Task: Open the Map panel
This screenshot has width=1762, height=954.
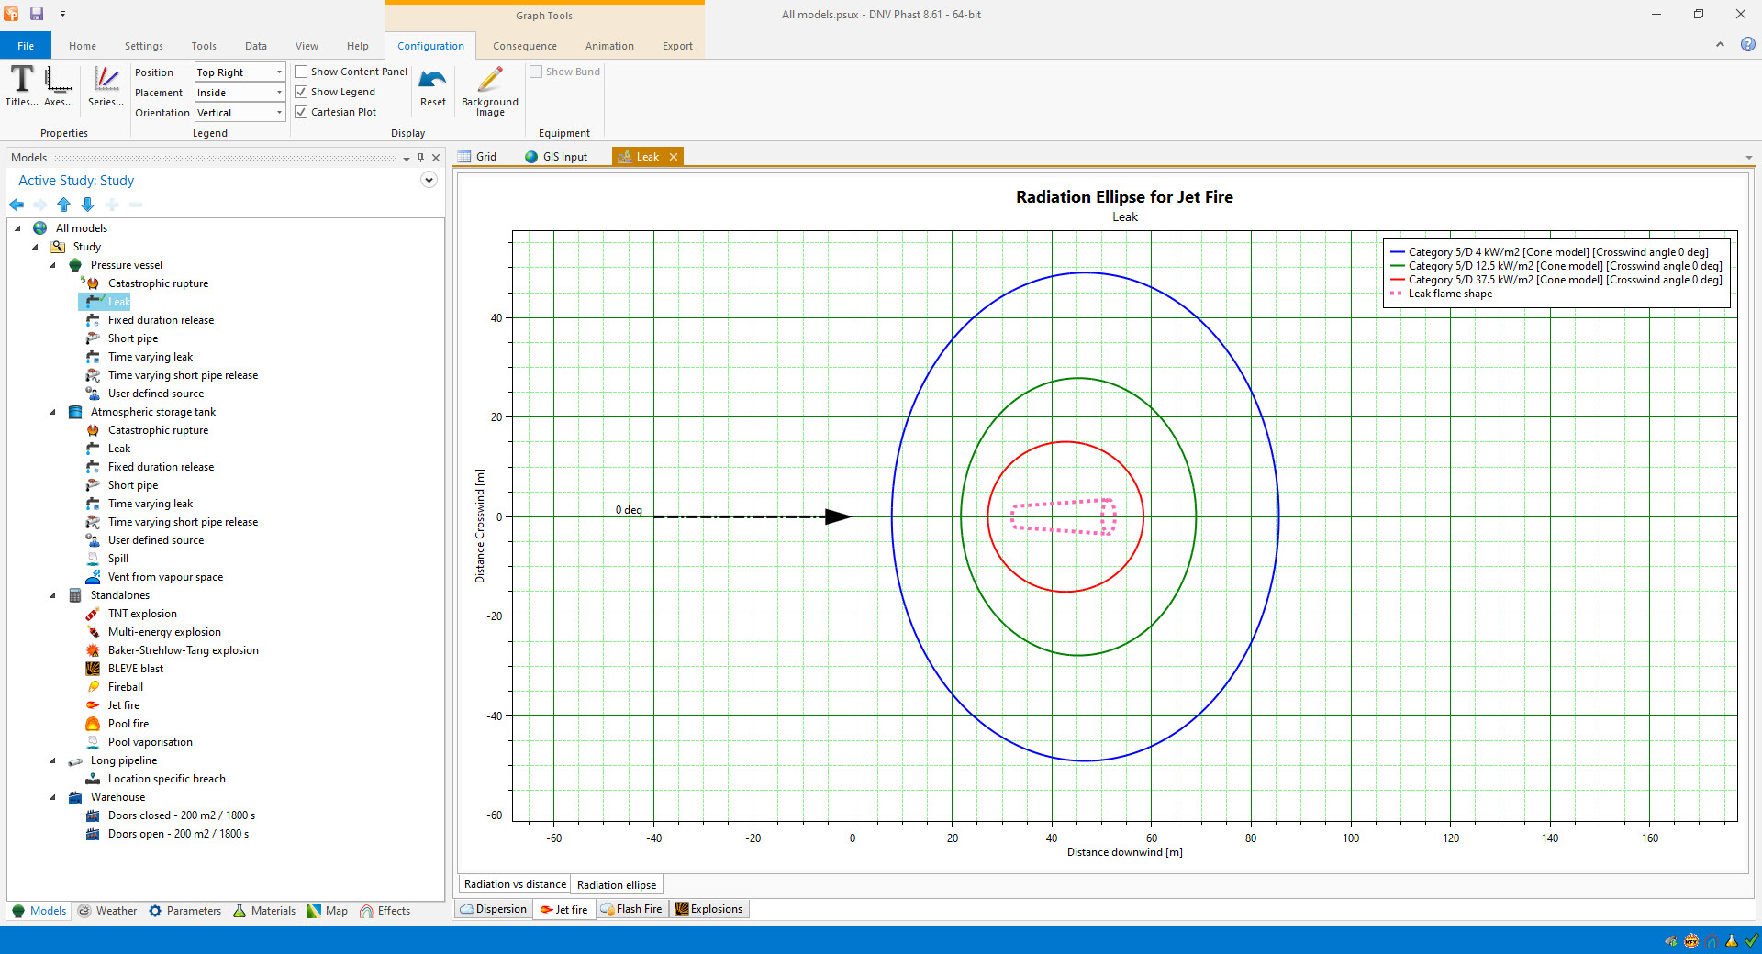Action: (327, 911)
